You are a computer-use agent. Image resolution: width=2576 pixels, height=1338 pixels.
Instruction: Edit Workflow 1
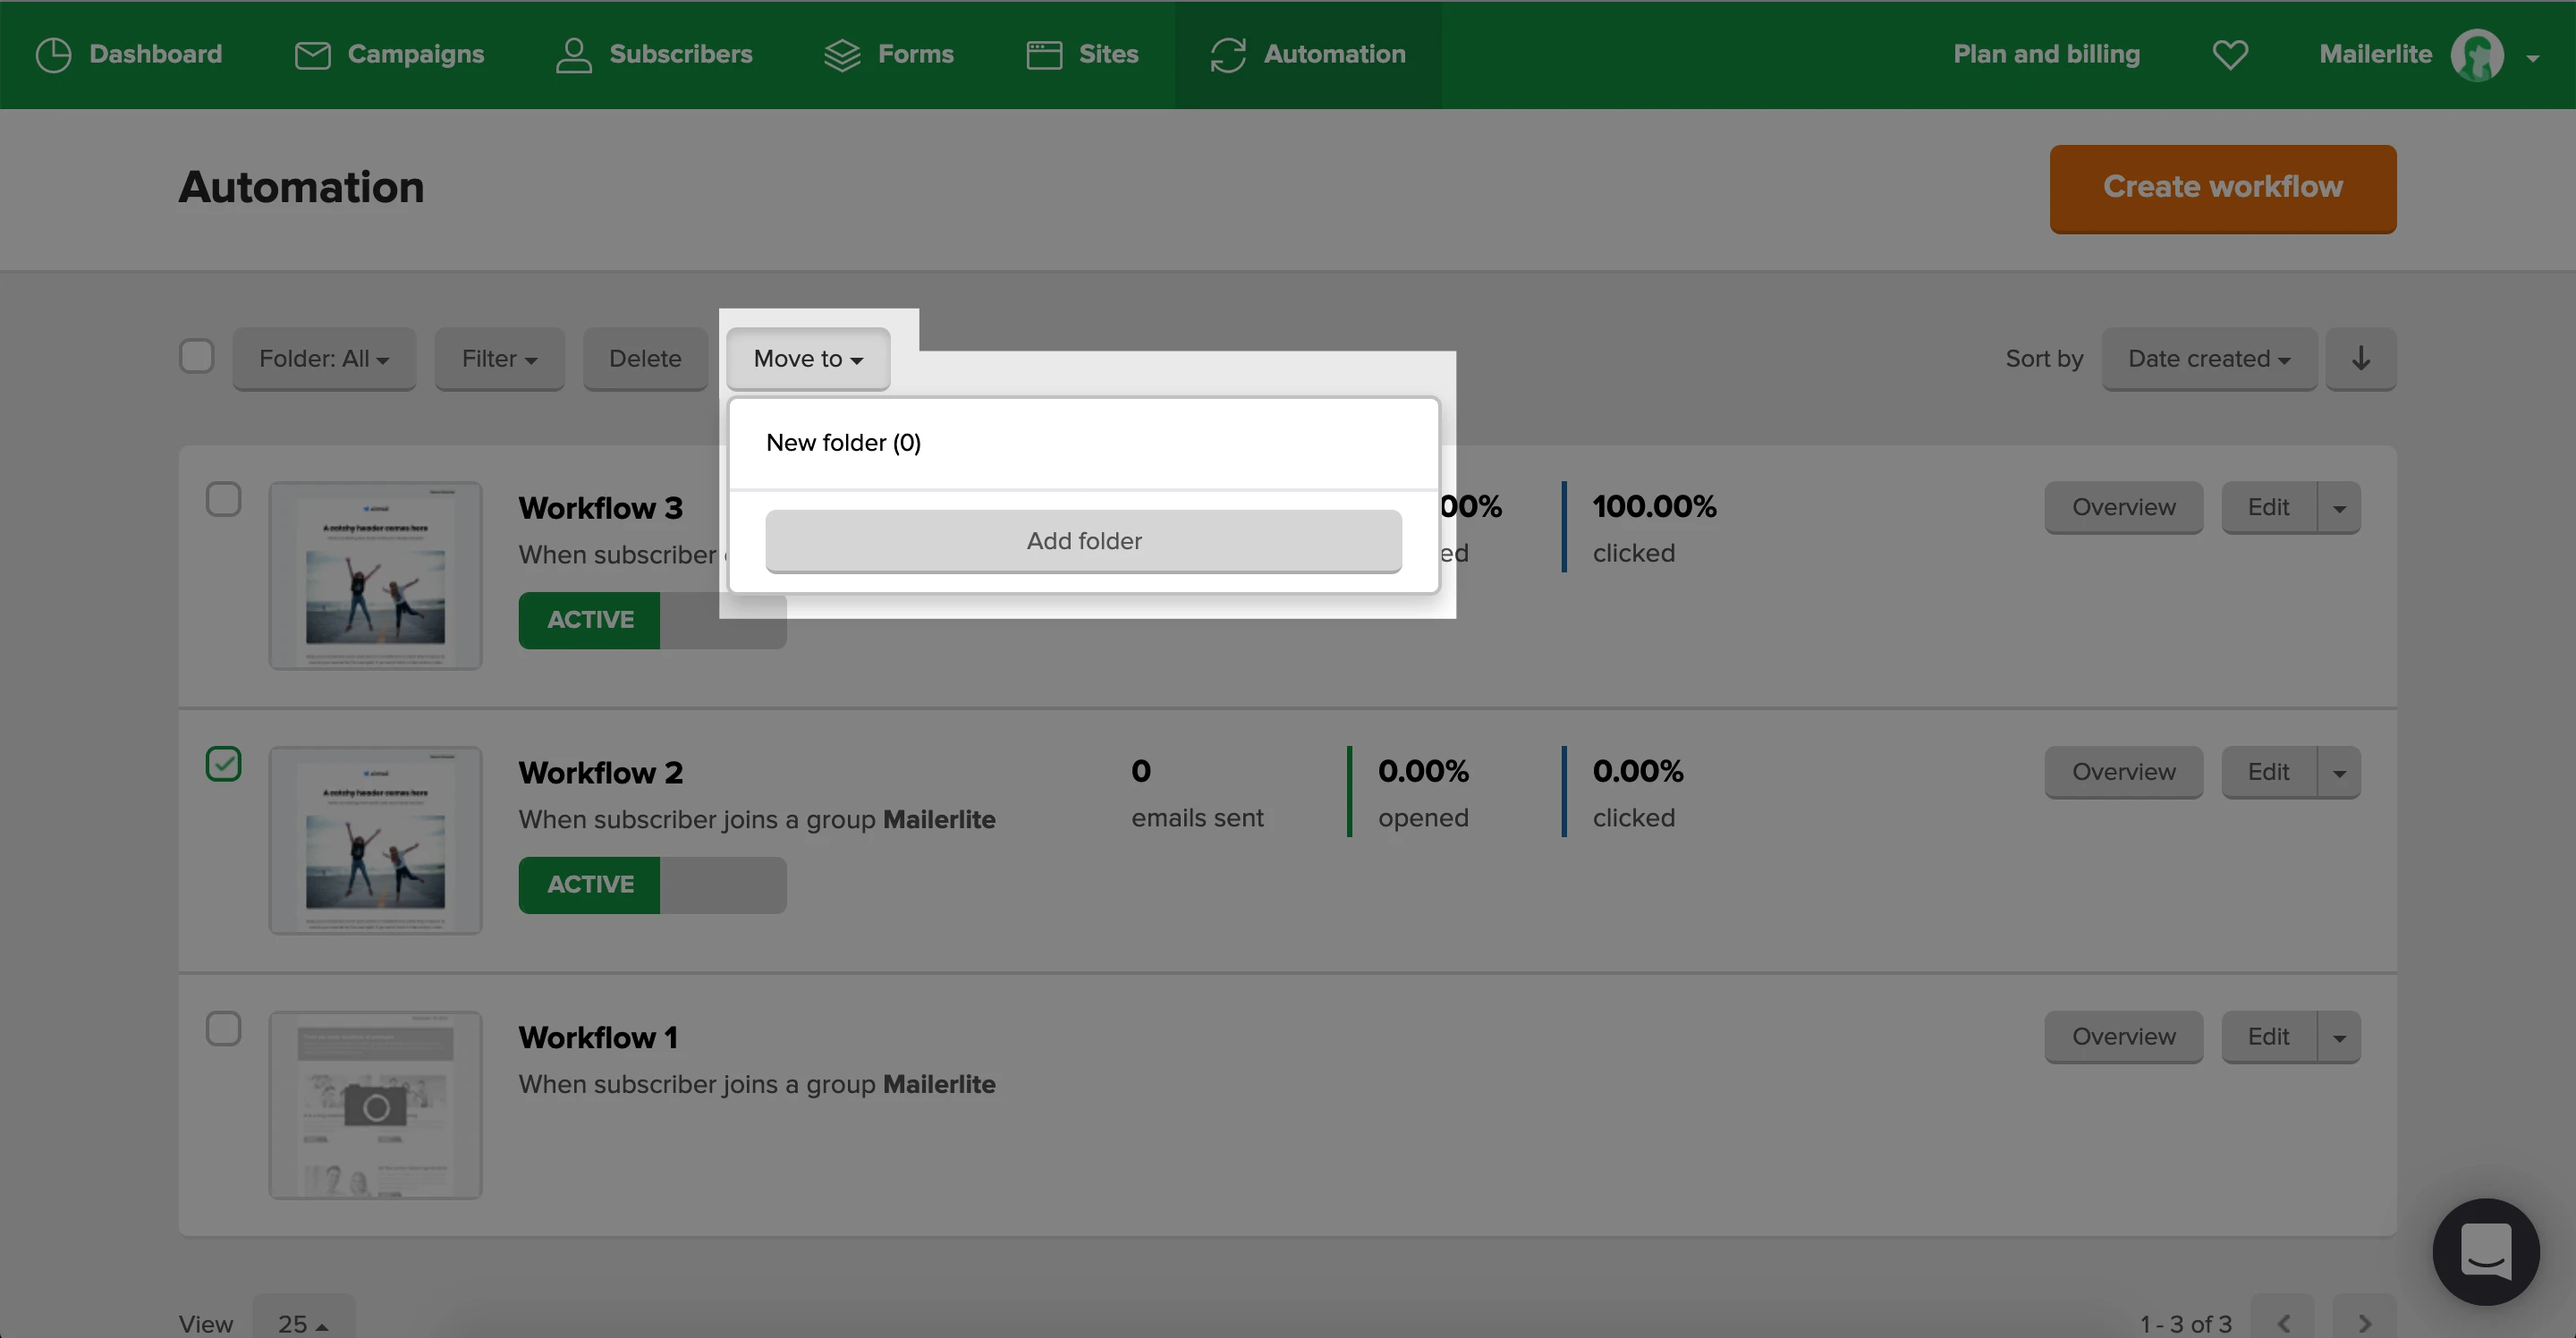2268,1038
